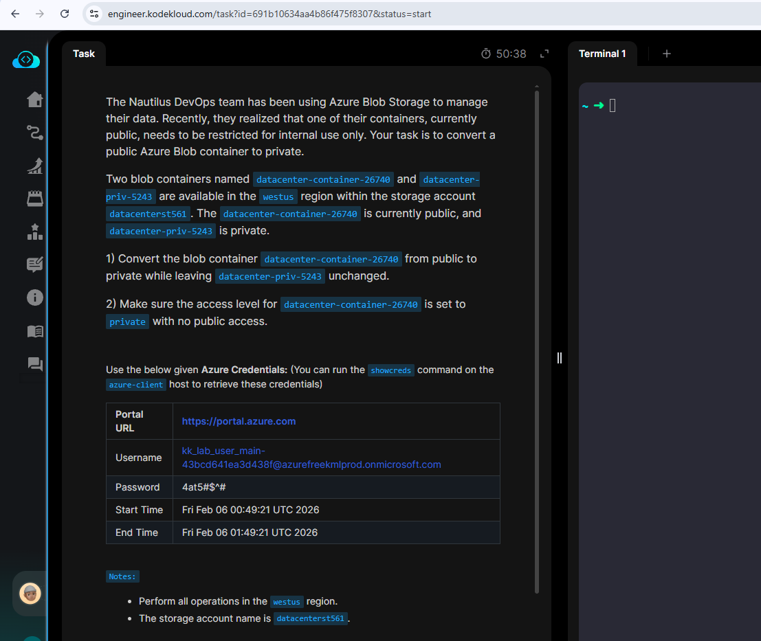
Task: Click the browser address bar URL
Action: pos(269,14)
